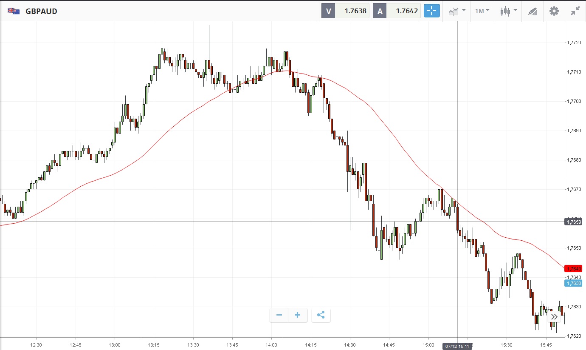The height and width of the screenshot is (350, 586).
Task: Click the red moving average value label 1,7643
Action: click(573, 268)
